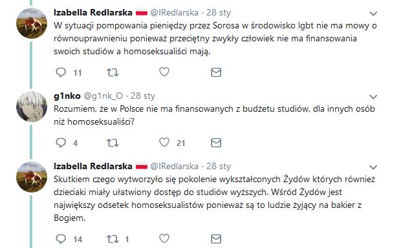The height and width of the screenshot is (248, 399).
Task: Open g1nko's anime avatar picture
Action: coord(32,107)
